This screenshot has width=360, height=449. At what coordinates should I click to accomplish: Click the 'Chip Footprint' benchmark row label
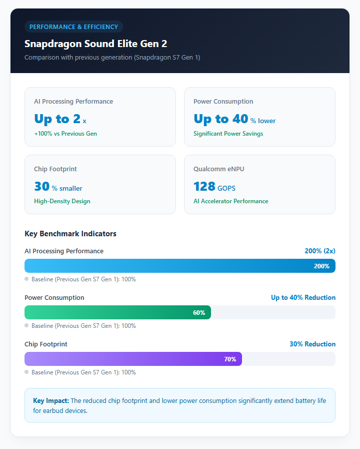click(46, 344)
